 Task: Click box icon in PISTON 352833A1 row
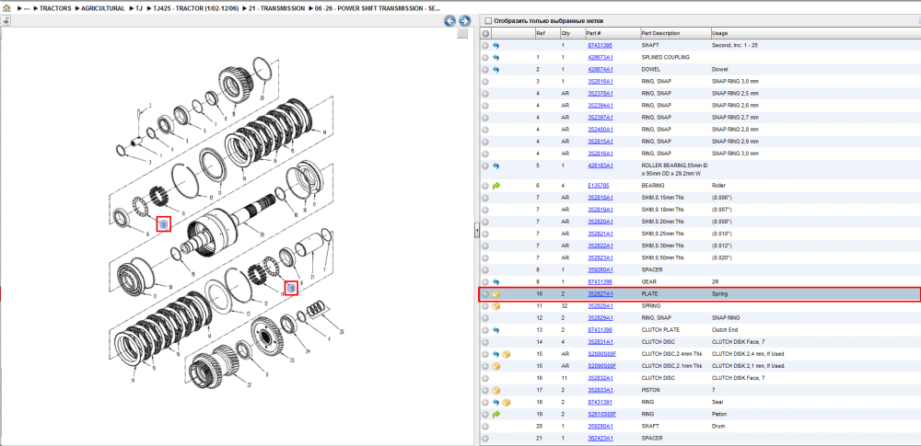[x=495, y=390]
